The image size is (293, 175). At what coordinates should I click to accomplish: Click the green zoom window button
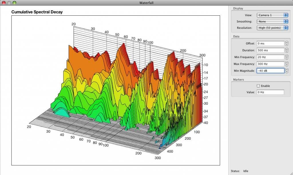[x=14, y=3]
